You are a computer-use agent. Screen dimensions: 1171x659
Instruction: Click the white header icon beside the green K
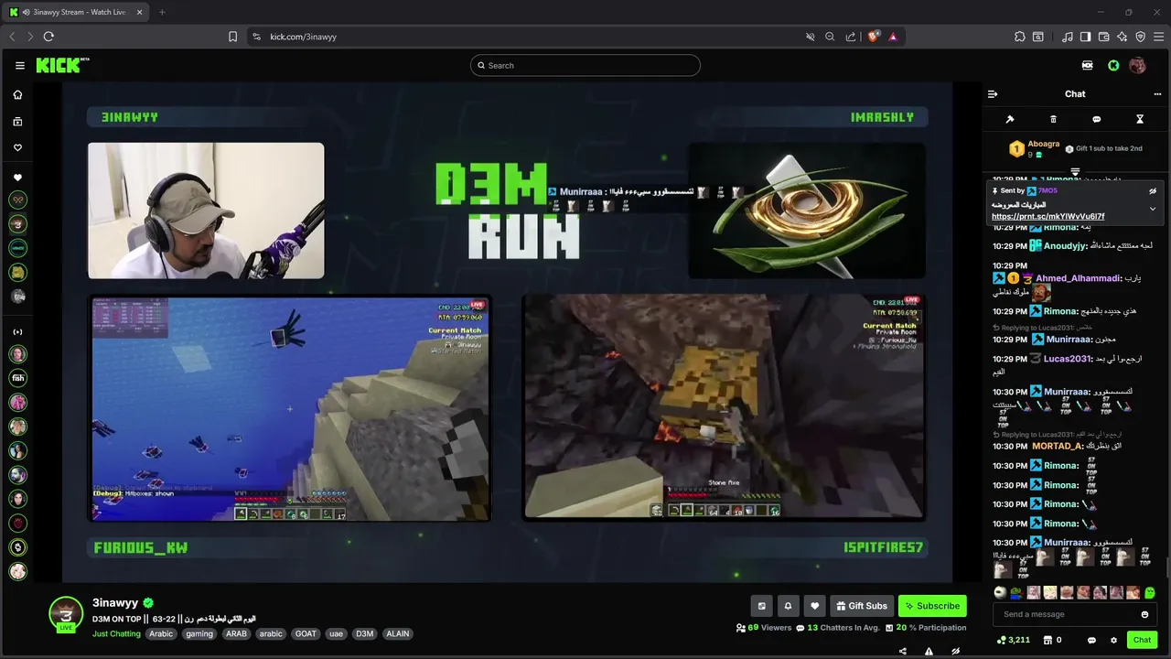coord(1087,65)
